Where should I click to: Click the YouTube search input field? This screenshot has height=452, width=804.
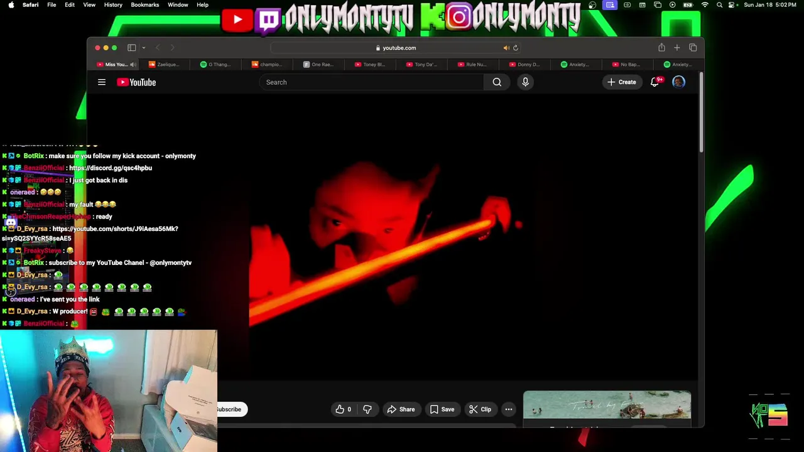pyautogui.click(x=371, y=82)
